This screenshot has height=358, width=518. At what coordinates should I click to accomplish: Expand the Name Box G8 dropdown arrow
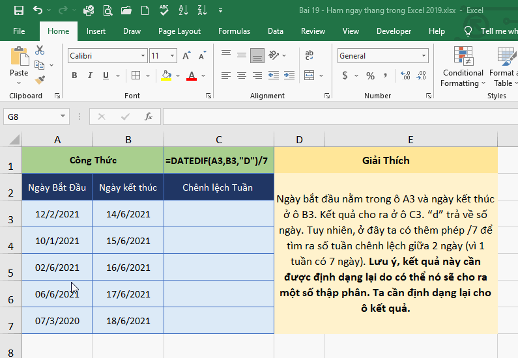pyautogui.click(x=63, y=116)
